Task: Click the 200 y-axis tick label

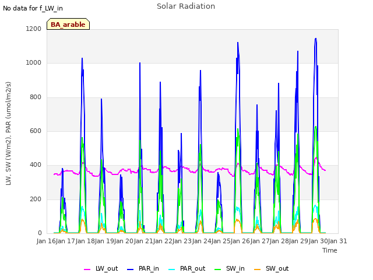Action: click(36, 199)
